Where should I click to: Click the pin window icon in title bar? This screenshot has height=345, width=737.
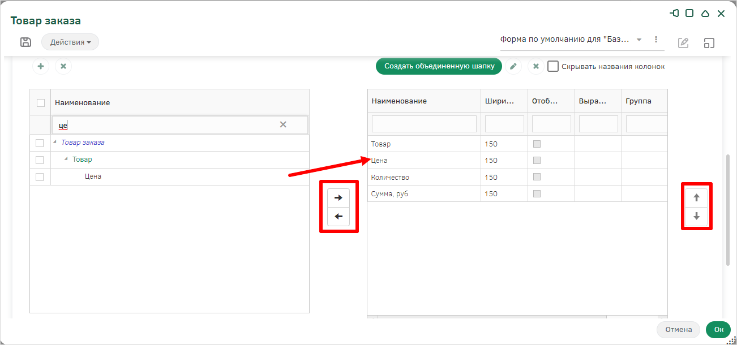click(x=674, y=13)
